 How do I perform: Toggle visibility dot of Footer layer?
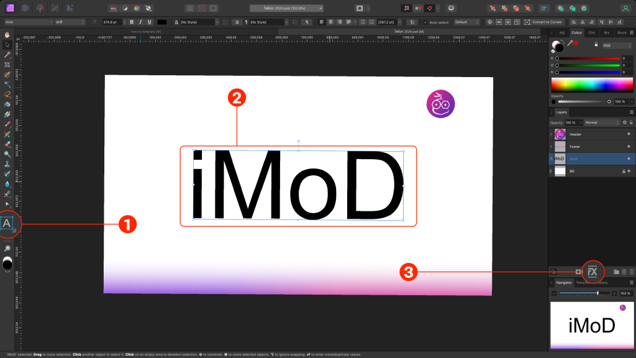pos(629,147)
